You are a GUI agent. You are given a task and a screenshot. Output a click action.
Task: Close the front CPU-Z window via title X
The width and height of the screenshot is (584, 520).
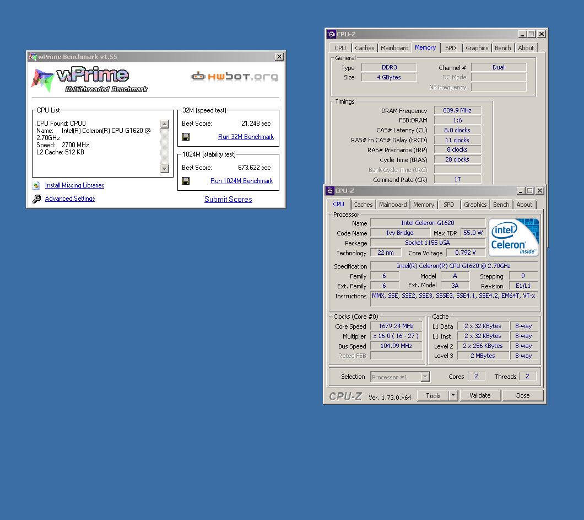[x=540, y=191]
